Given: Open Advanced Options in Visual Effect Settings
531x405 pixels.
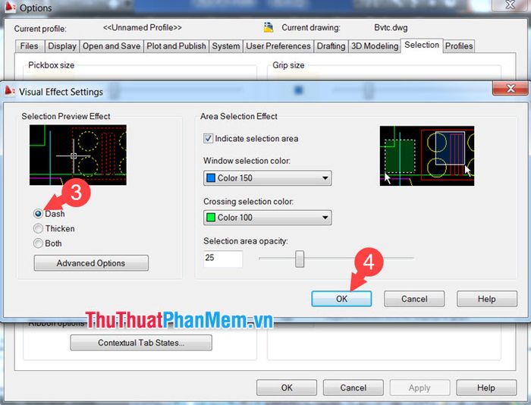Looking at the screenshot, I should 91,263.
